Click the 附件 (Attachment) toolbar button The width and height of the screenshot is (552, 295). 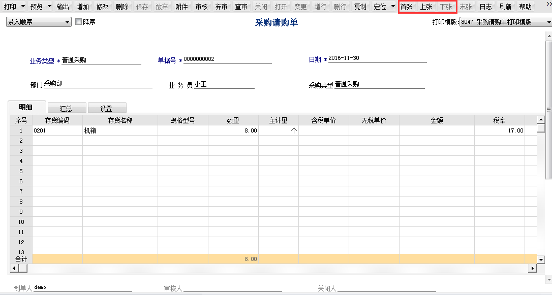point(181,7)
